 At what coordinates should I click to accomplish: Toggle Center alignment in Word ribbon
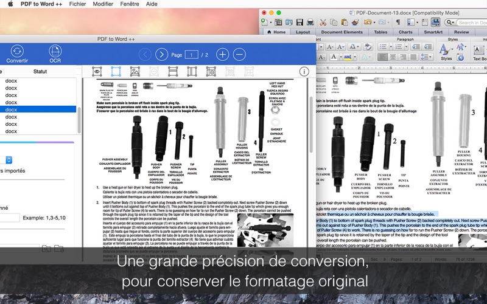393,57
